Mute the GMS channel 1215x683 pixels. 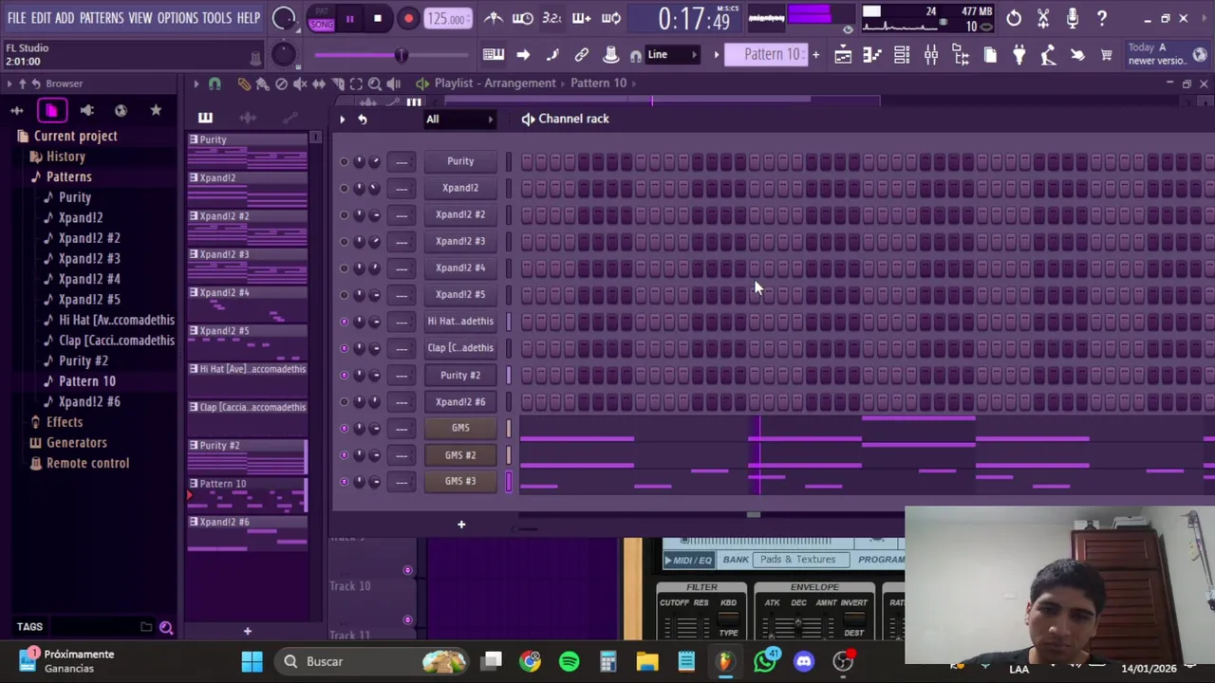click(x=344, y=428)
